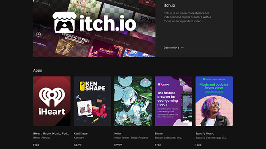Follow the Learn more link
266x149 pixels.
point(174,47)
